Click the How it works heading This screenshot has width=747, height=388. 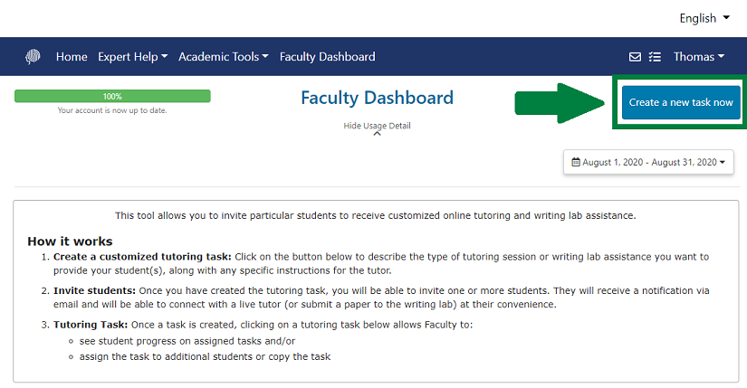[70, 241]
